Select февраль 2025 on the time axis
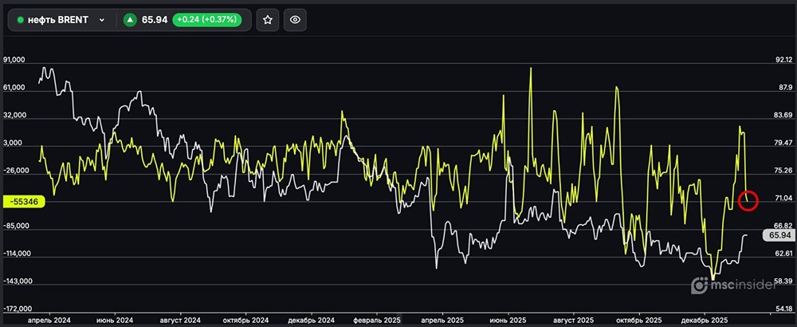797x327 pixels. 376,318
